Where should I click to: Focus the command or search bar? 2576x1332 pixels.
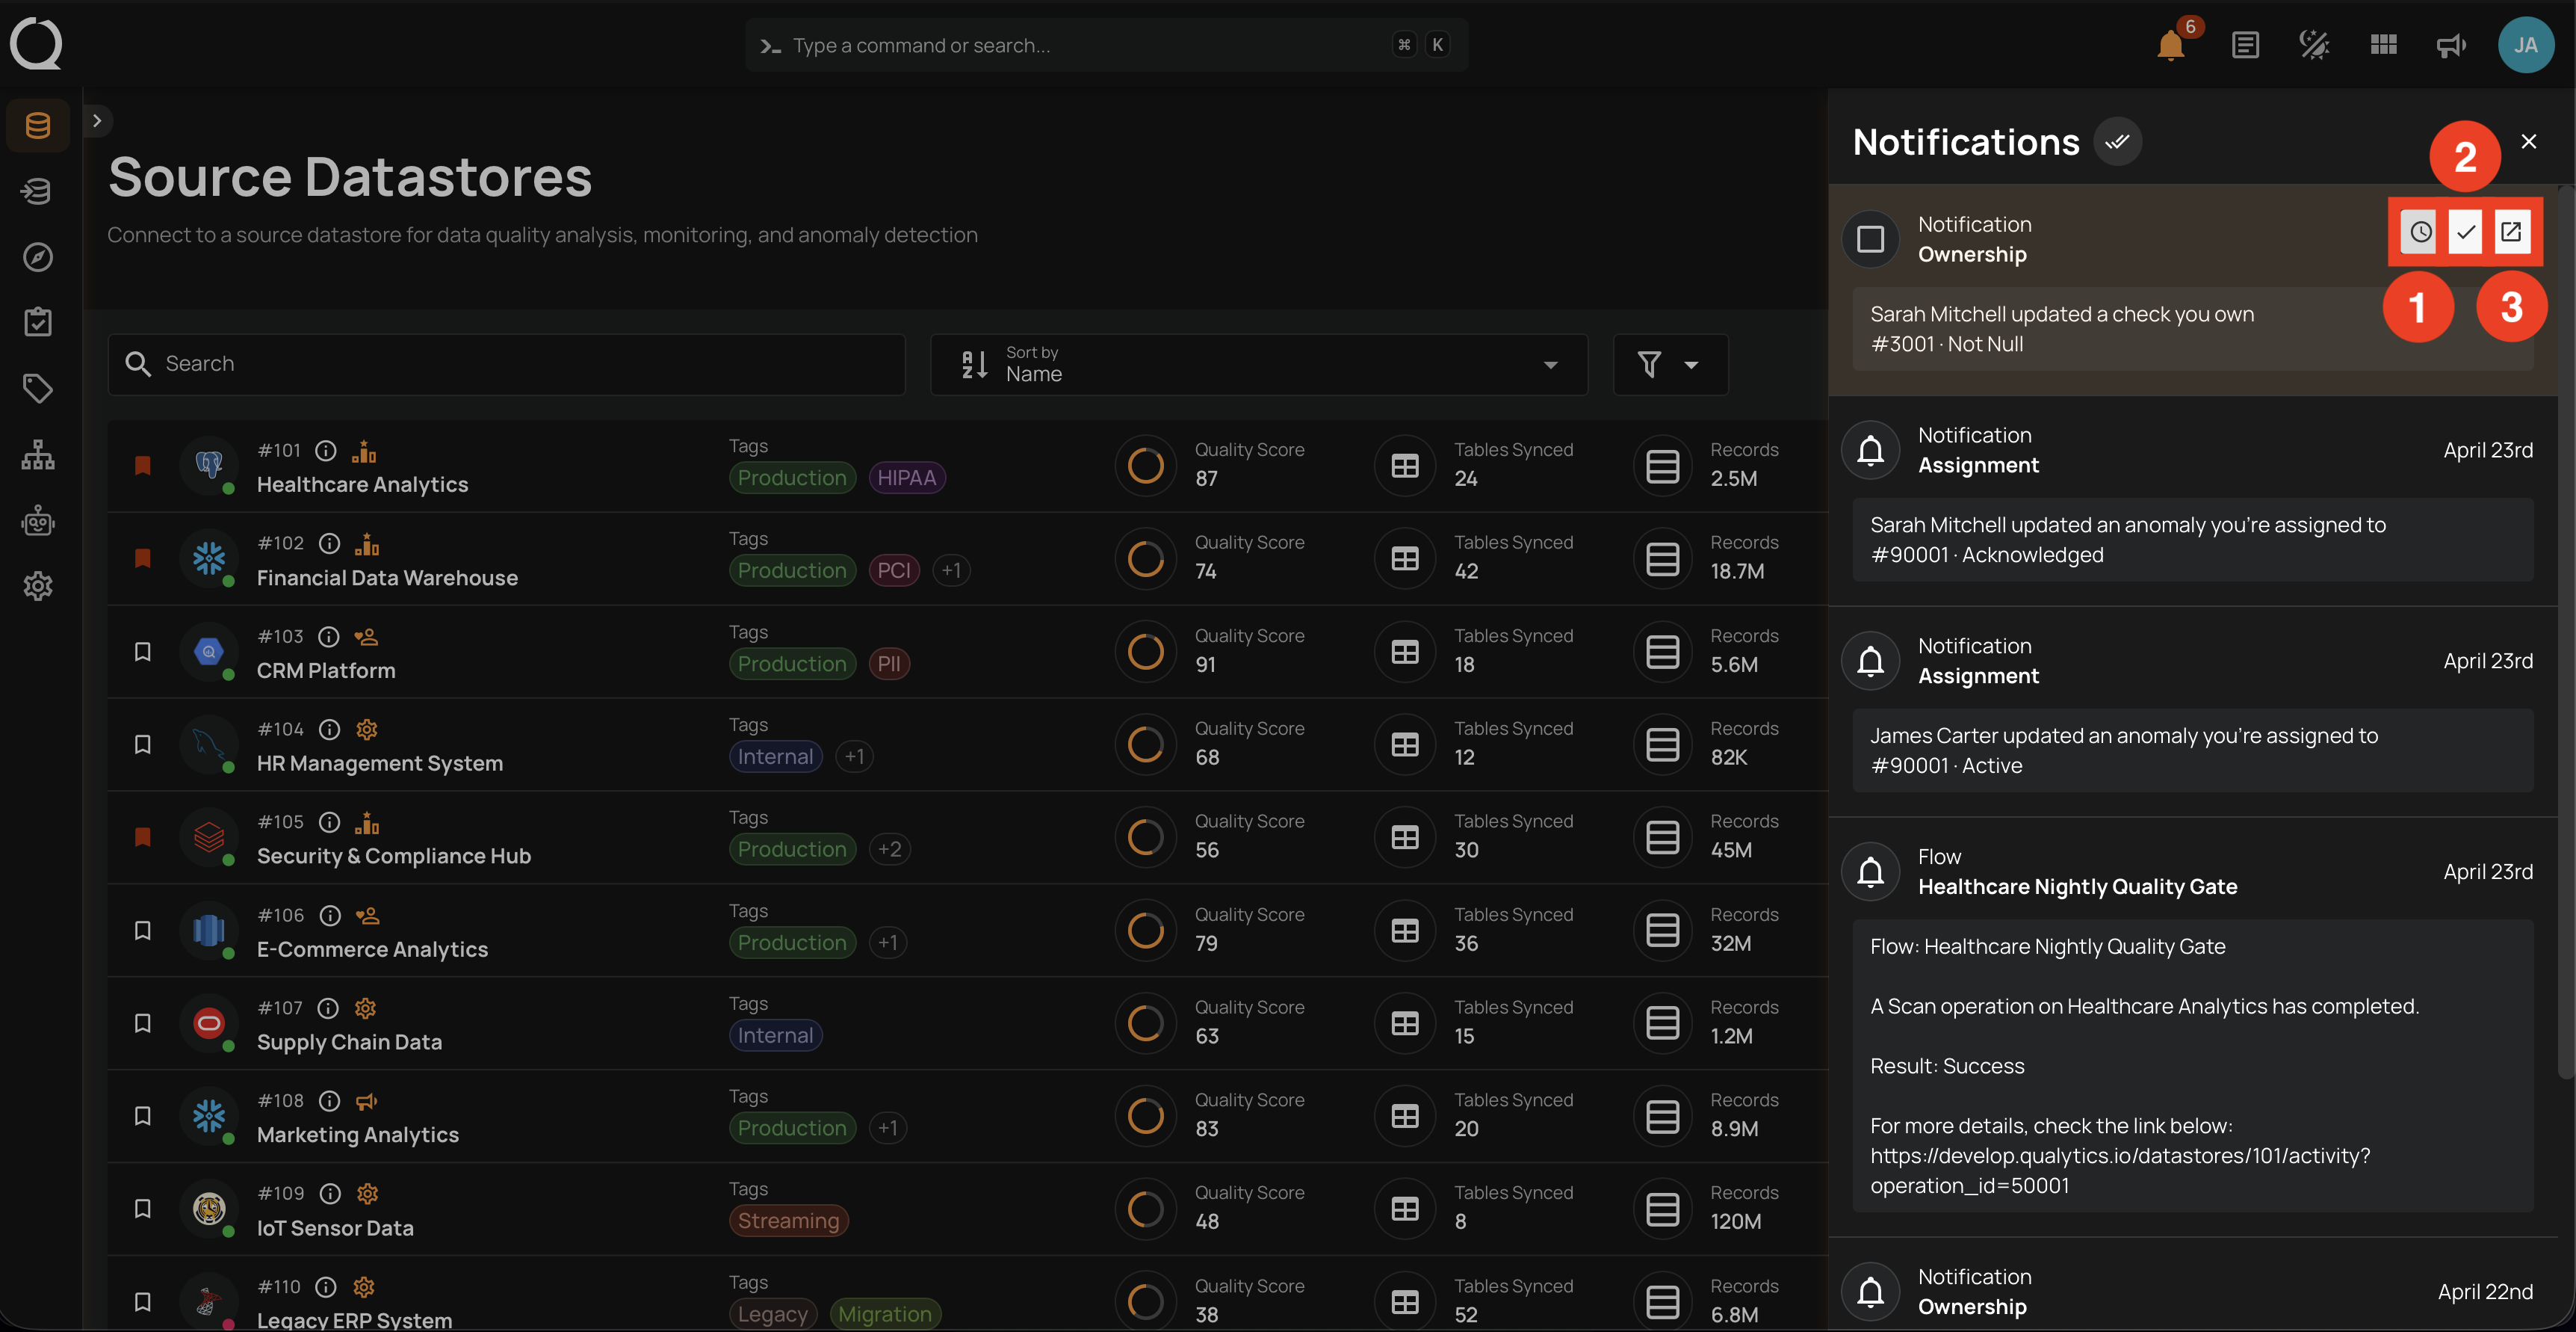pos(1106,45)
